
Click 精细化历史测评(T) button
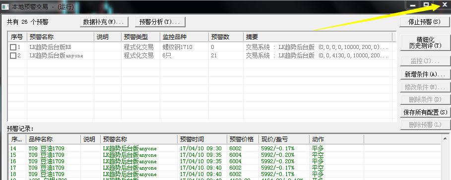click(x=425, y=42)
